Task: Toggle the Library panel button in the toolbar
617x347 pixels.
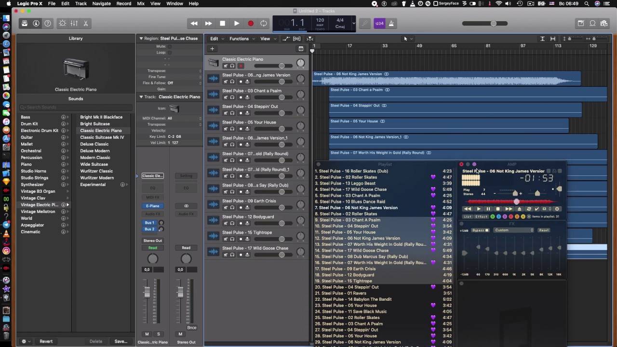Action: 25,23
